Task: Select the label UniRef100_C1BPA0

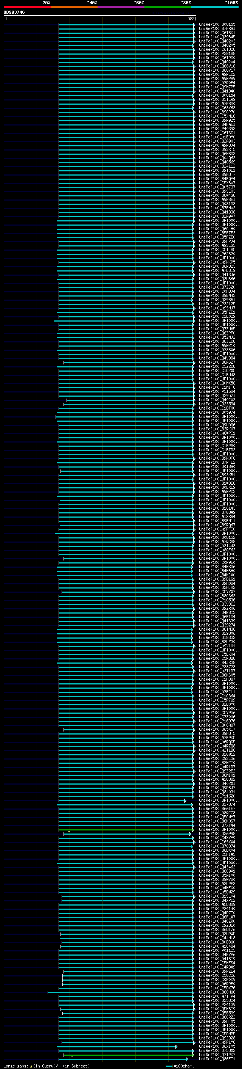Action: (217, 446)
